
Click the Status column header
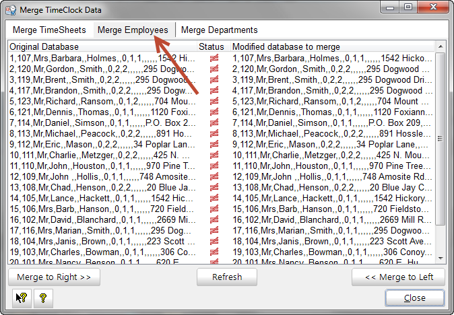(x=213, y=47)
